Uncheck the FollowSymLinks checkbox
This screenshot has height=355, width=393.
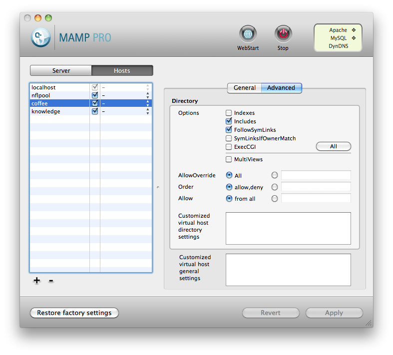229,130
